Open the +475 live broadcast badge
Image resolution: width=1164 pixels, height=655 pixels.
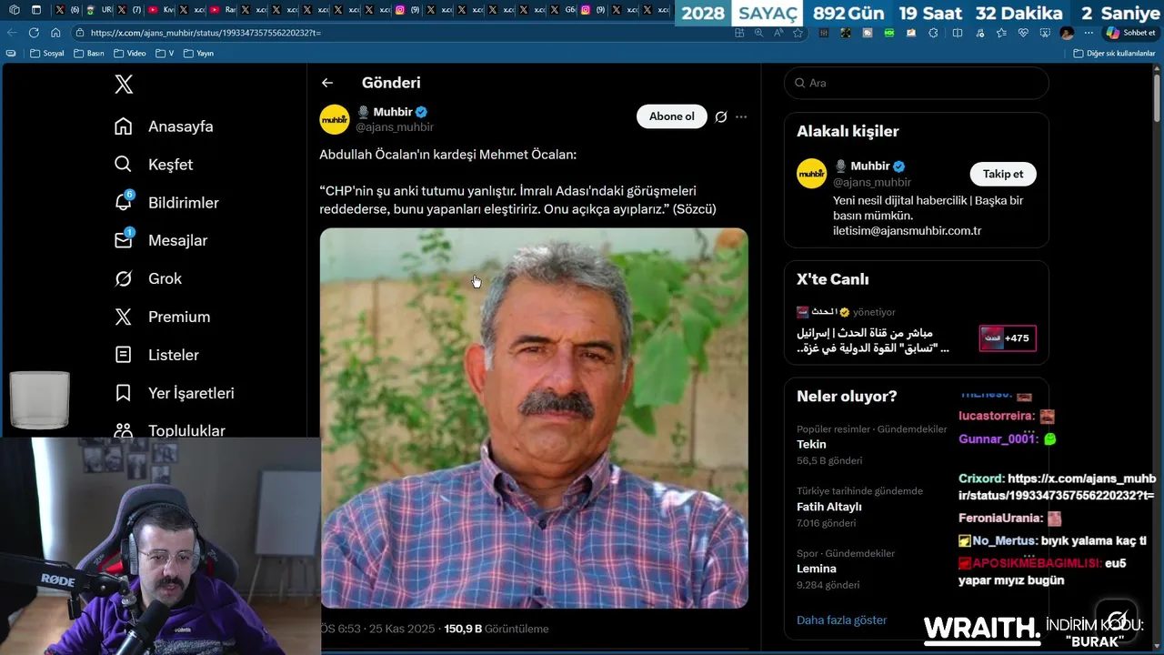tap(1008, 338)
